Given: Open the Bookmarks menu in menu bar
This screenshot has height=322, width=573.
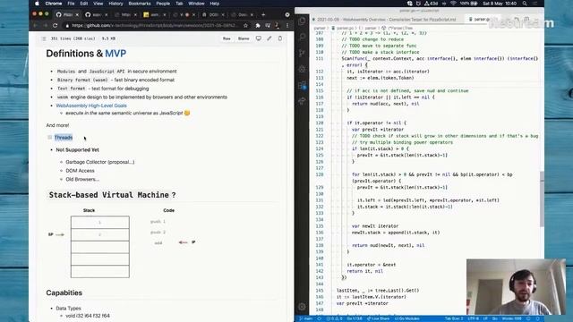Looking at the screenshot, I should click(140, 4).
